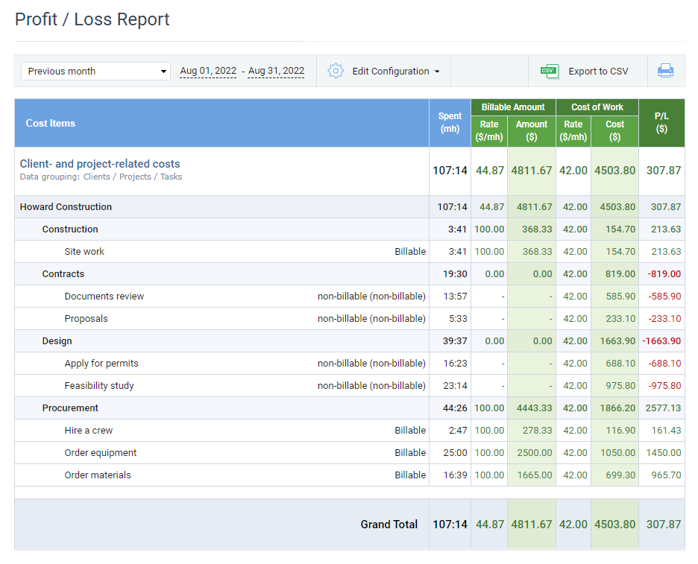This screenshot has height=564, width=698.
Task: Click the 2577.13 P/L value for Procurement
Action: (x=663, y=408)
